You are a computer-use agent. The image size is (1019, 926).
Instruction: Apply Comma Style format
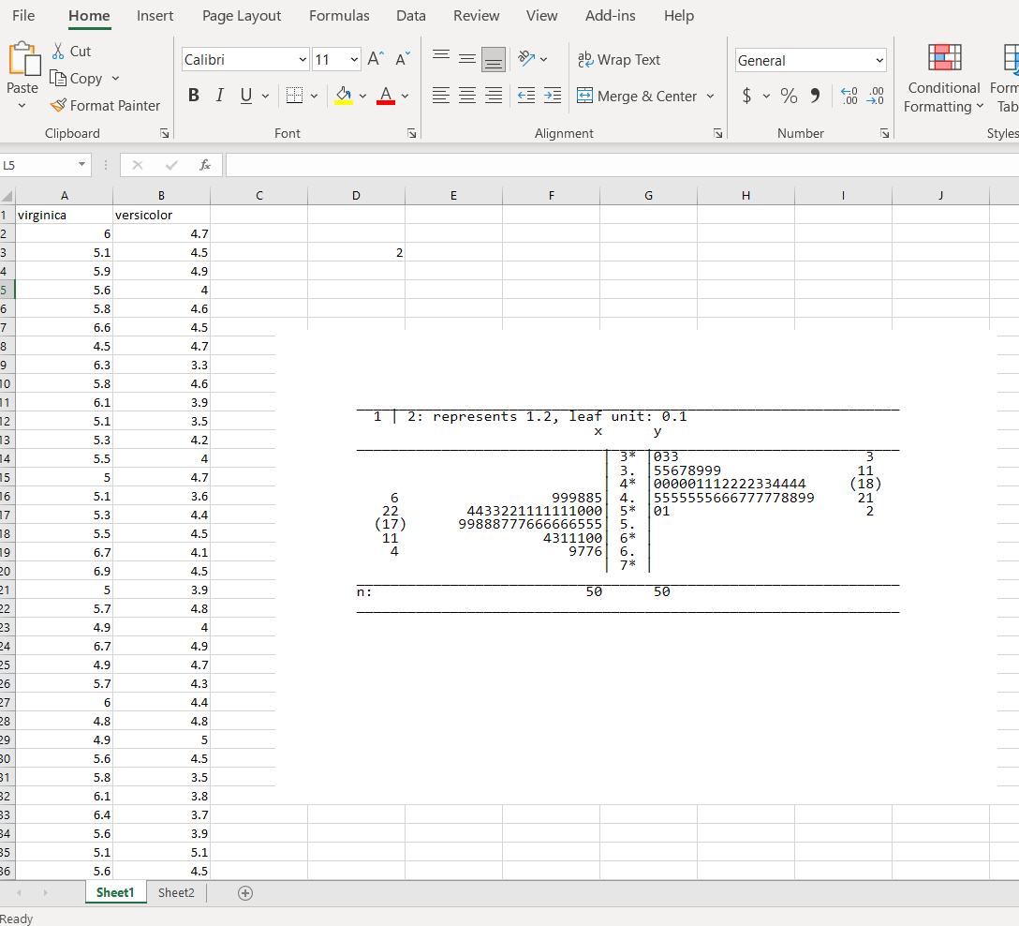815,96
